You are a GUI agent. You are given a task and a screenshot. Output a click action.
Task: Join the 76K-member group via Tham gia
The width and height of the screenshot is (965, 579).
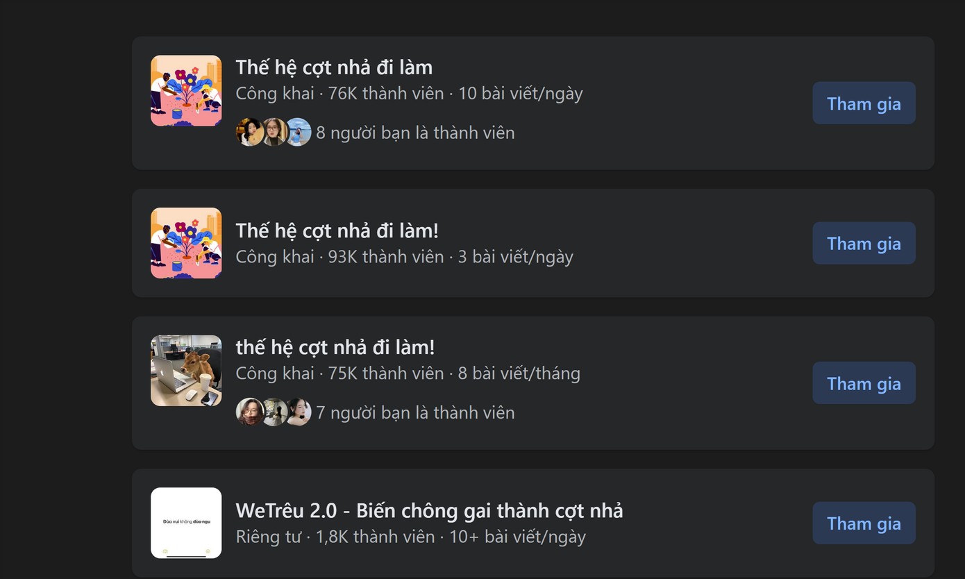(864, 103)
